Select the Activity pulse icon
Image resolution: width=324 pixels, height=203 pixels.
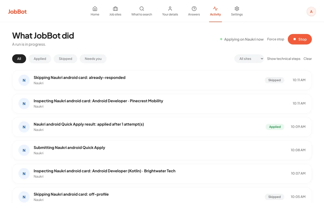(x=215, y=9)
